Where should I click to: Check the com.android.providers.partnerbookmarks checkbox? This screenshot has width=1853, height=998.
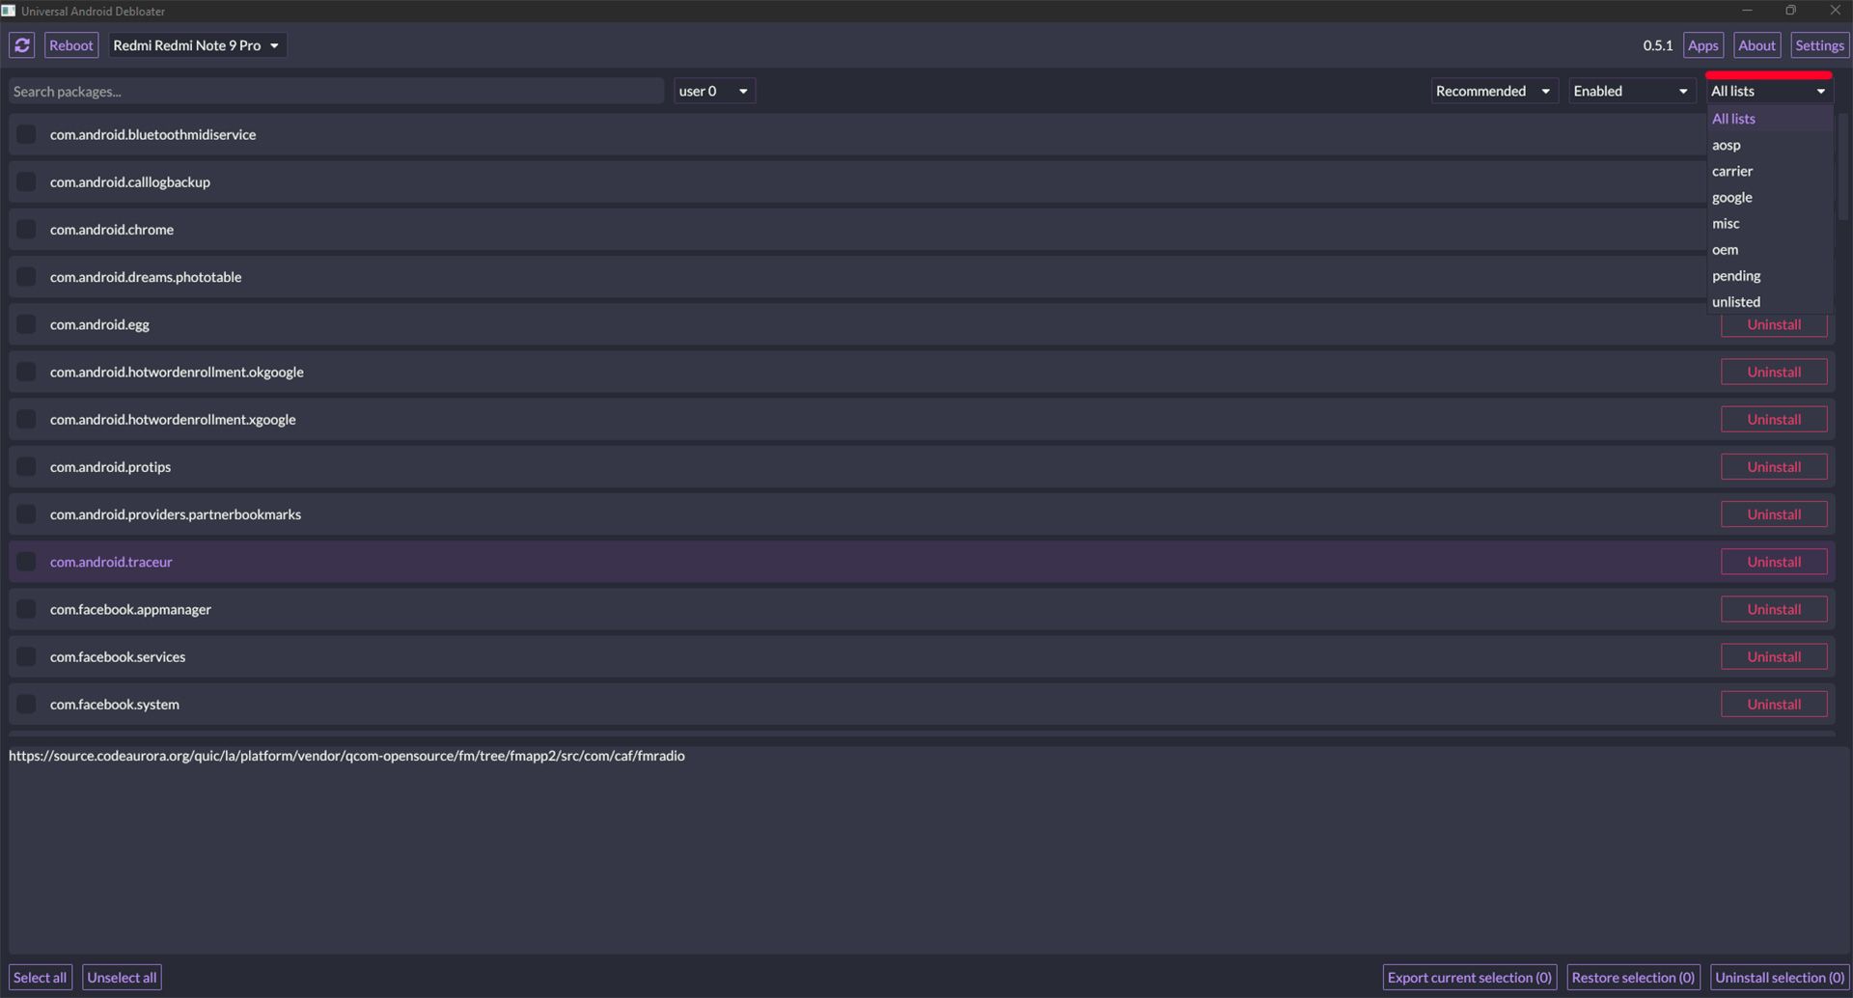click(26, 513)
